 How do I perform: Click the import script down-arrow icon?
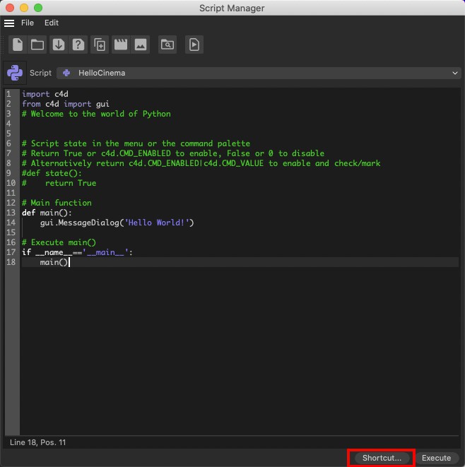tap(59, 45)
